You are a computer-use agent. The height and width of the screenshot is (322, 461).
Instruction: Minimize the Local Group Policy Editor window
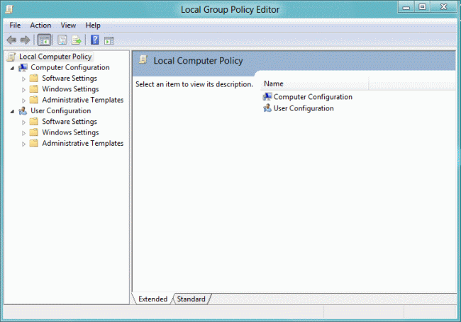tap(406, 7)
